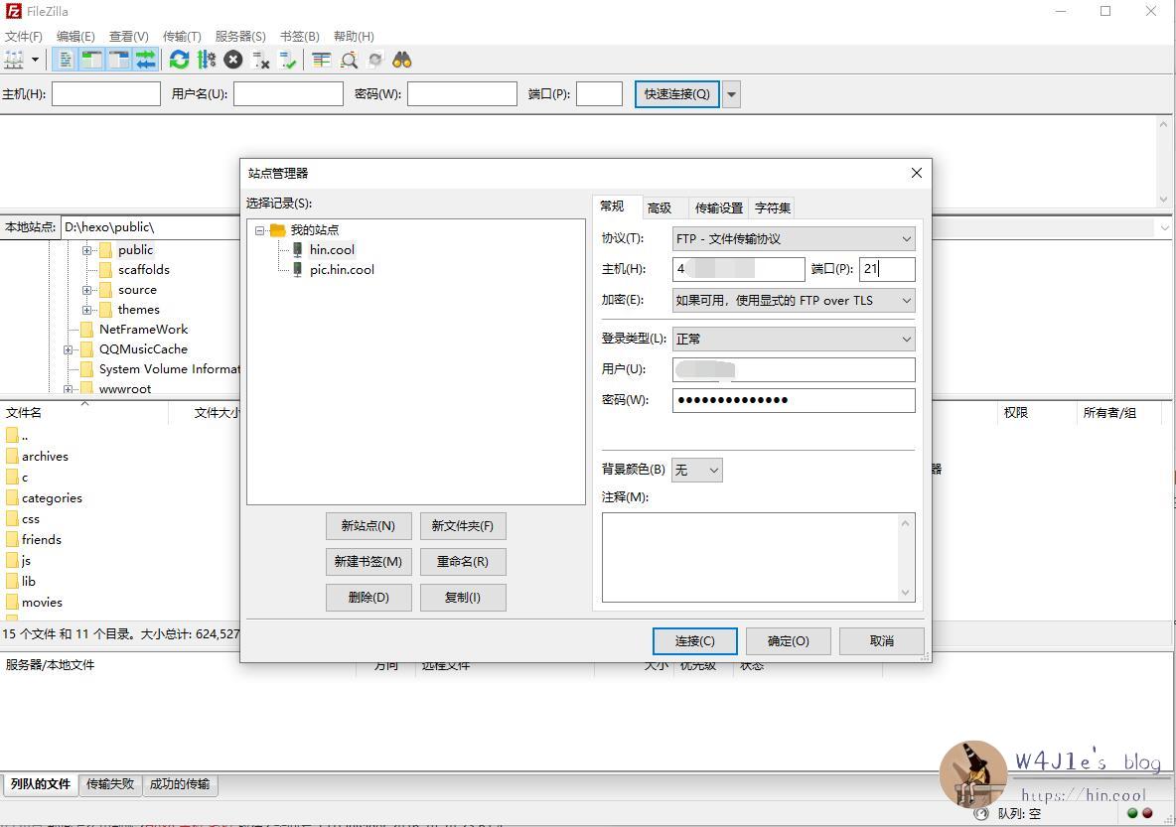Switch to the 高级 tab
This screenshot has height=827, width=1176.
(660, 207)
